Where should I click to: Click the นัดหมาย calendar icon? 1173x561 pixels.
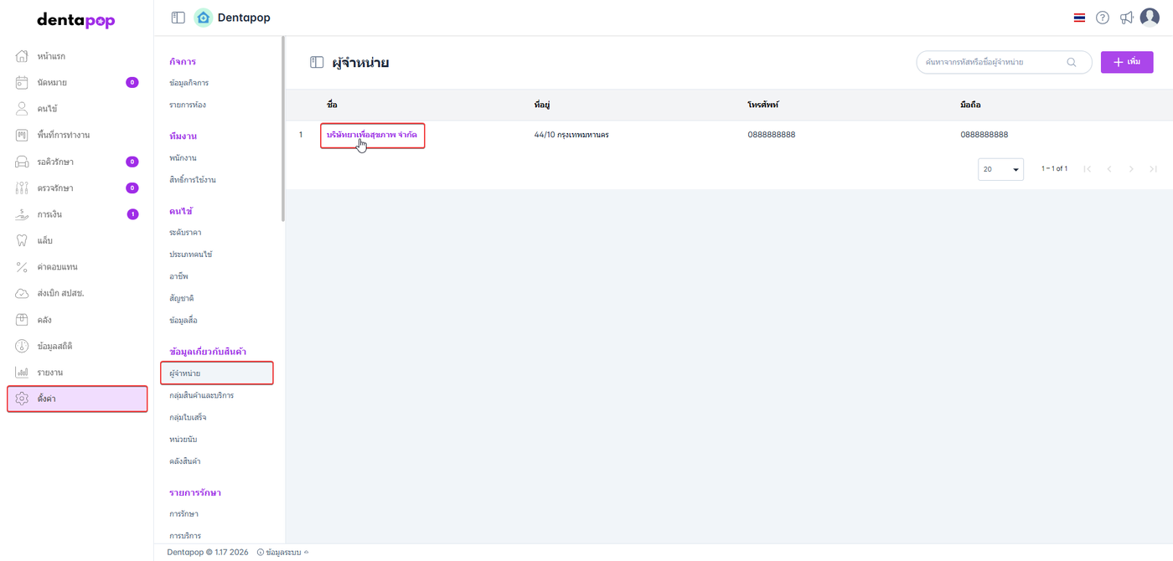point(23,82)
